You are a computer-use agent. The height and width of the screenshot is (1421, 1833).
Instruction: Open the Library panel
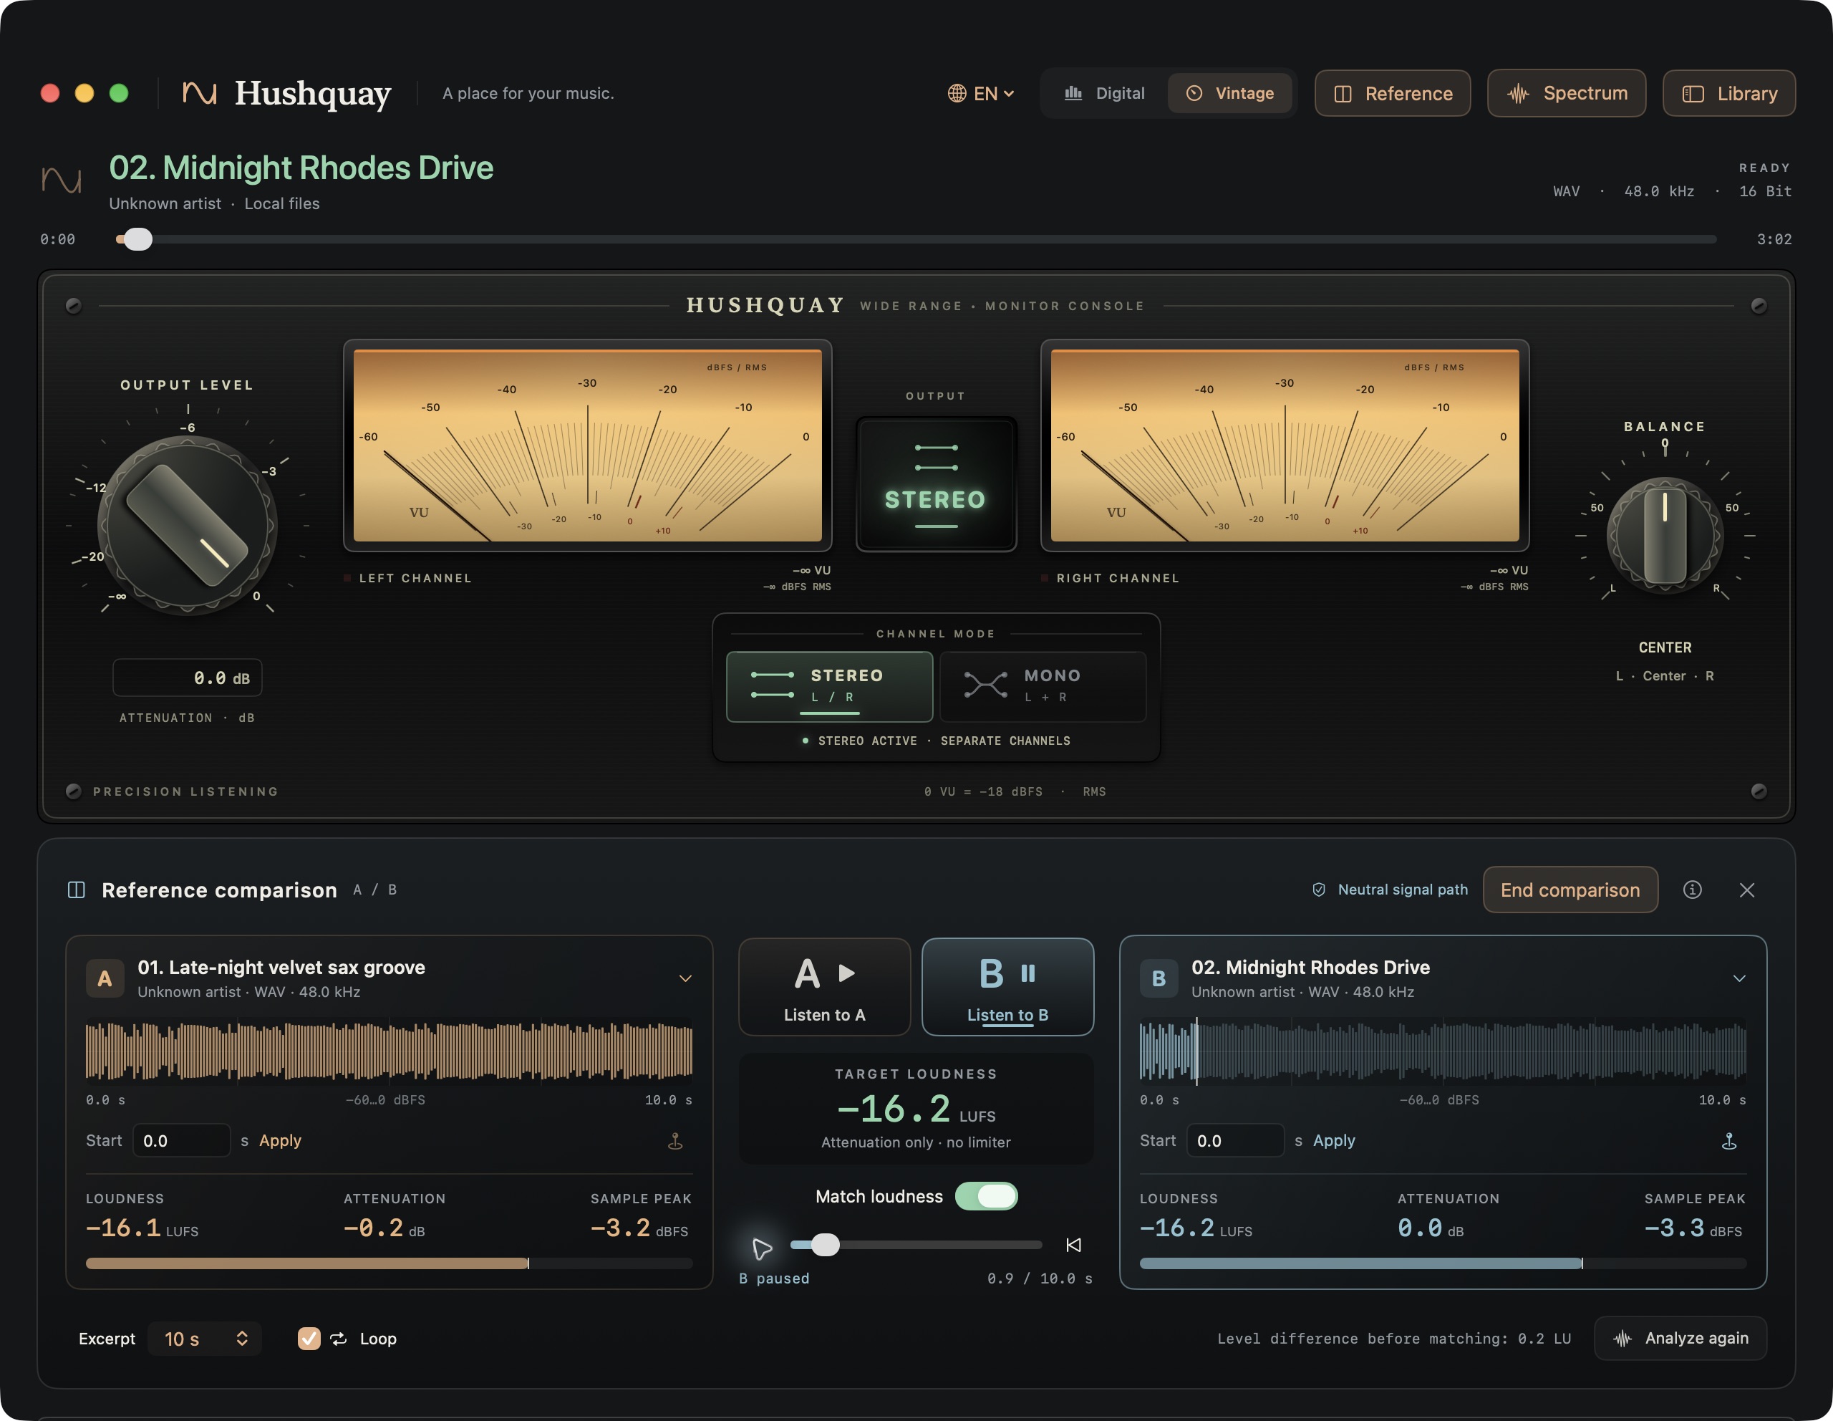point(1729,93)
